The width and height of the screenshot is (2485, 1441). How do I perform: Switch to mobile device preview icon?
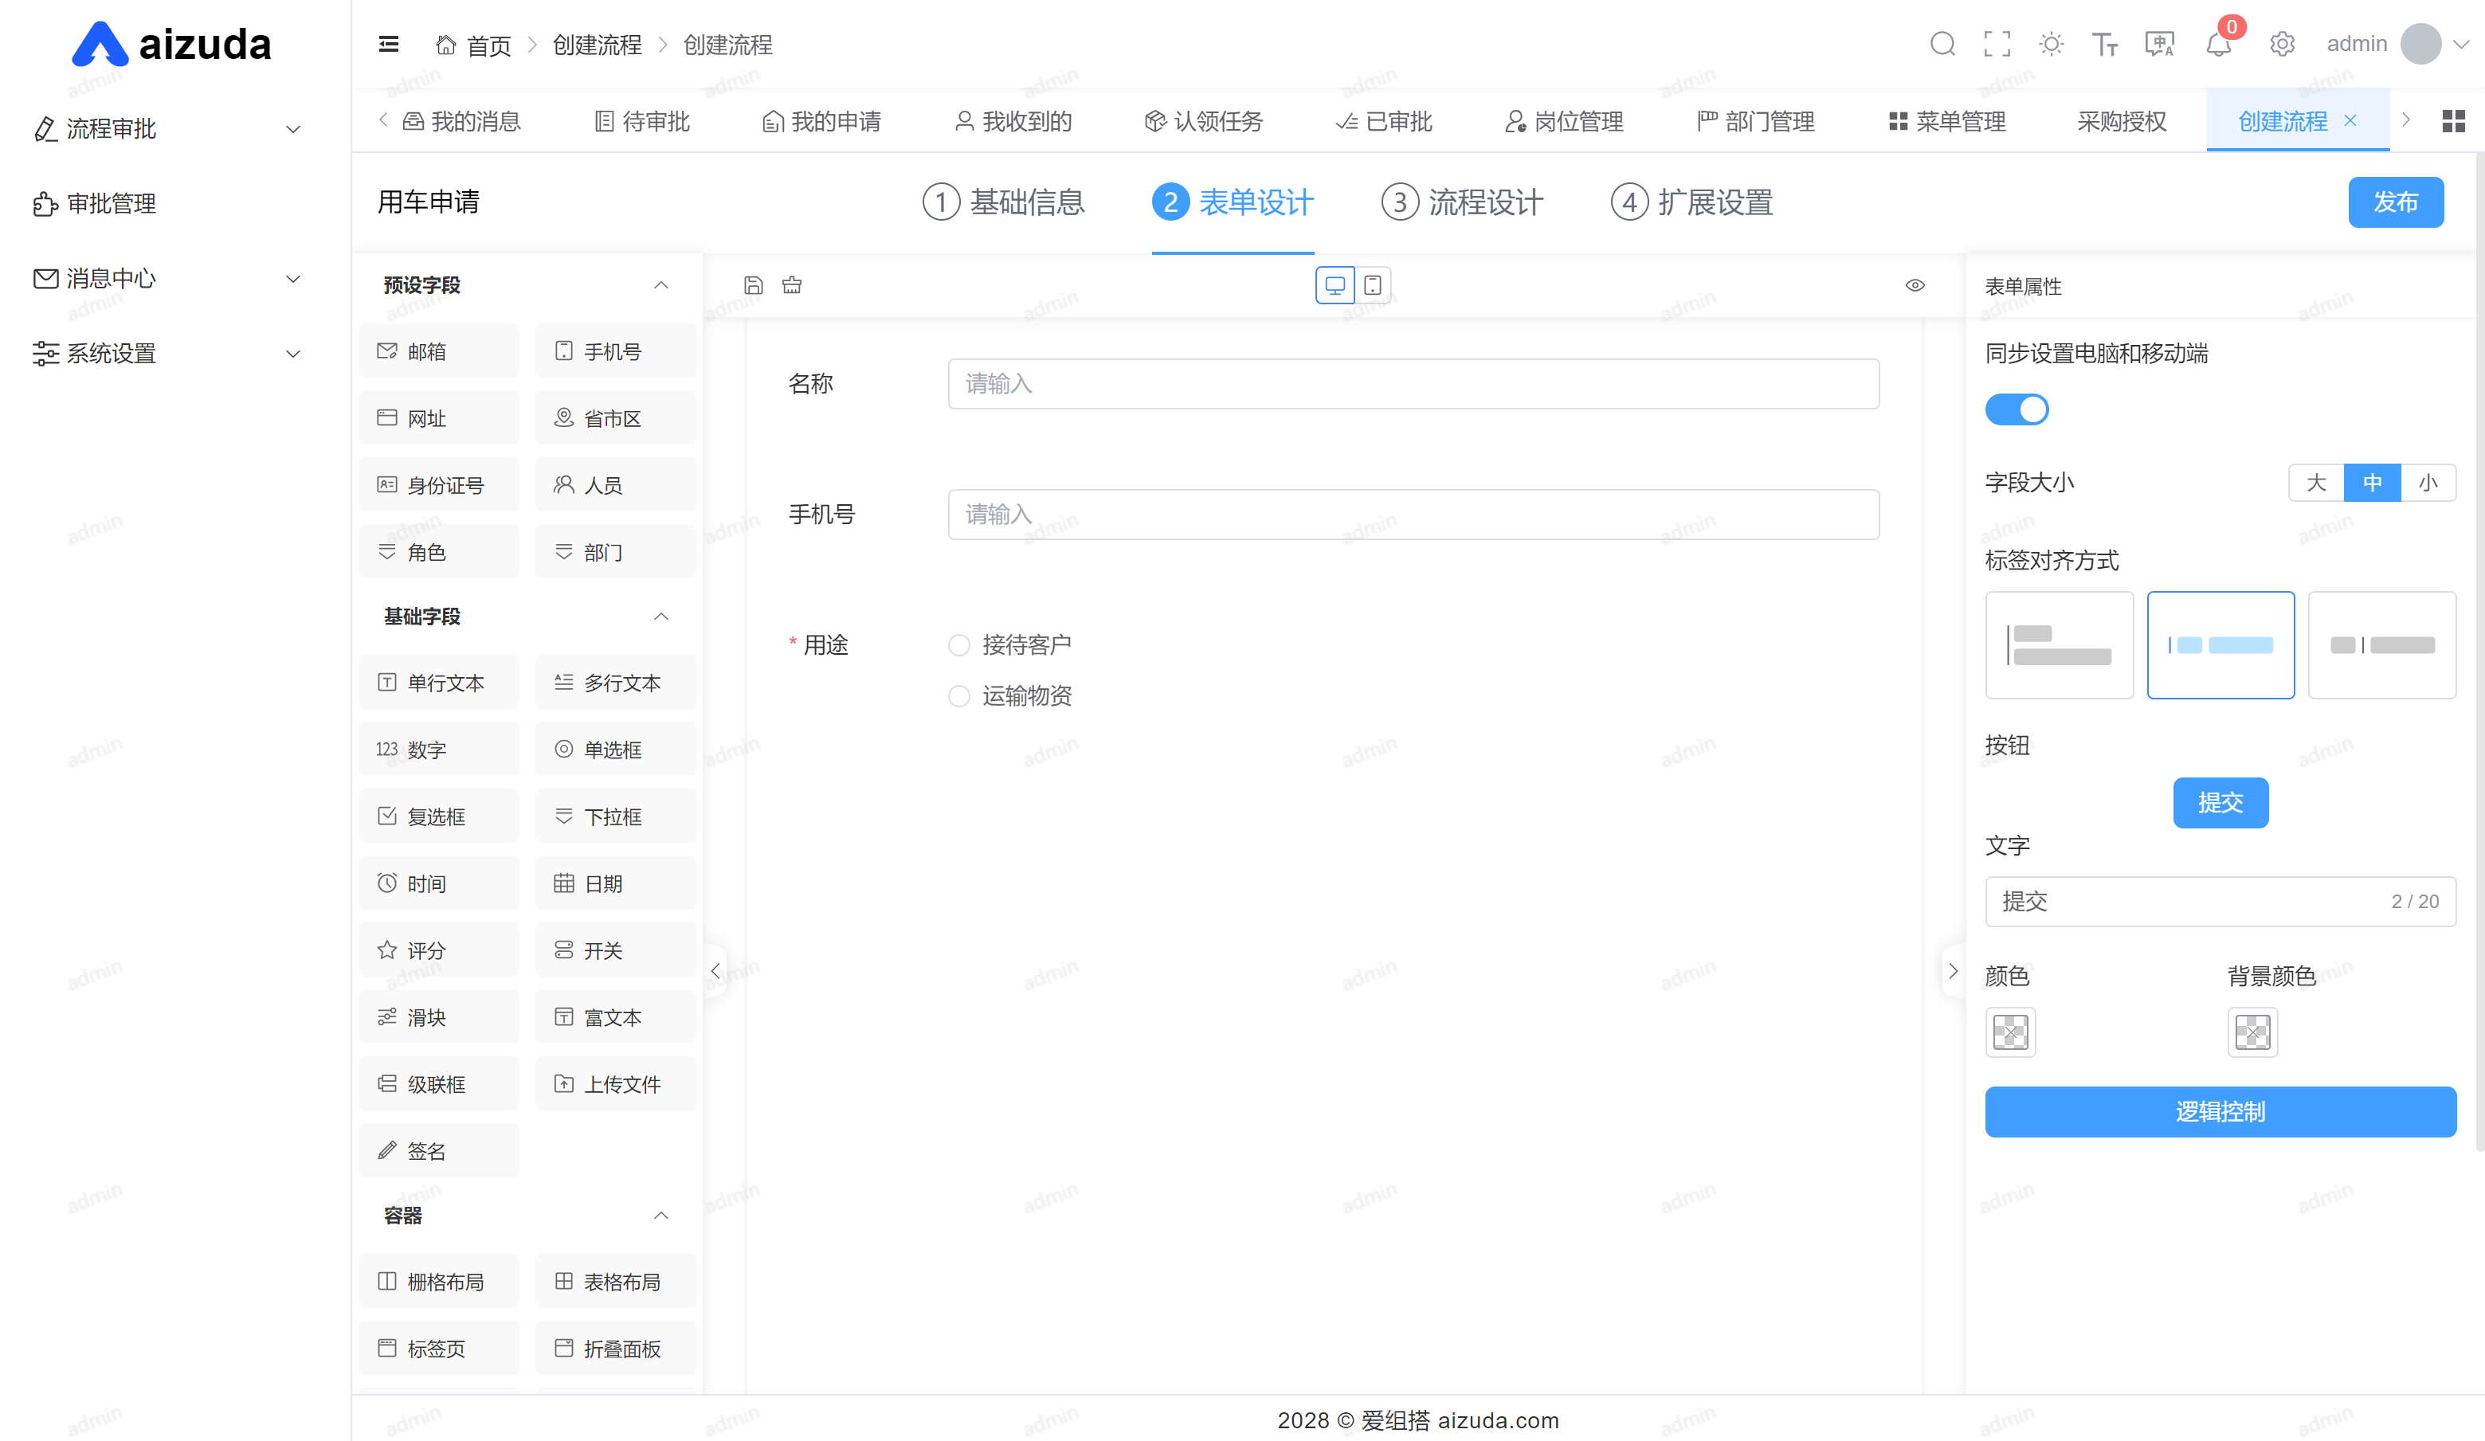pyautogui.click(x=1373, y=286)
